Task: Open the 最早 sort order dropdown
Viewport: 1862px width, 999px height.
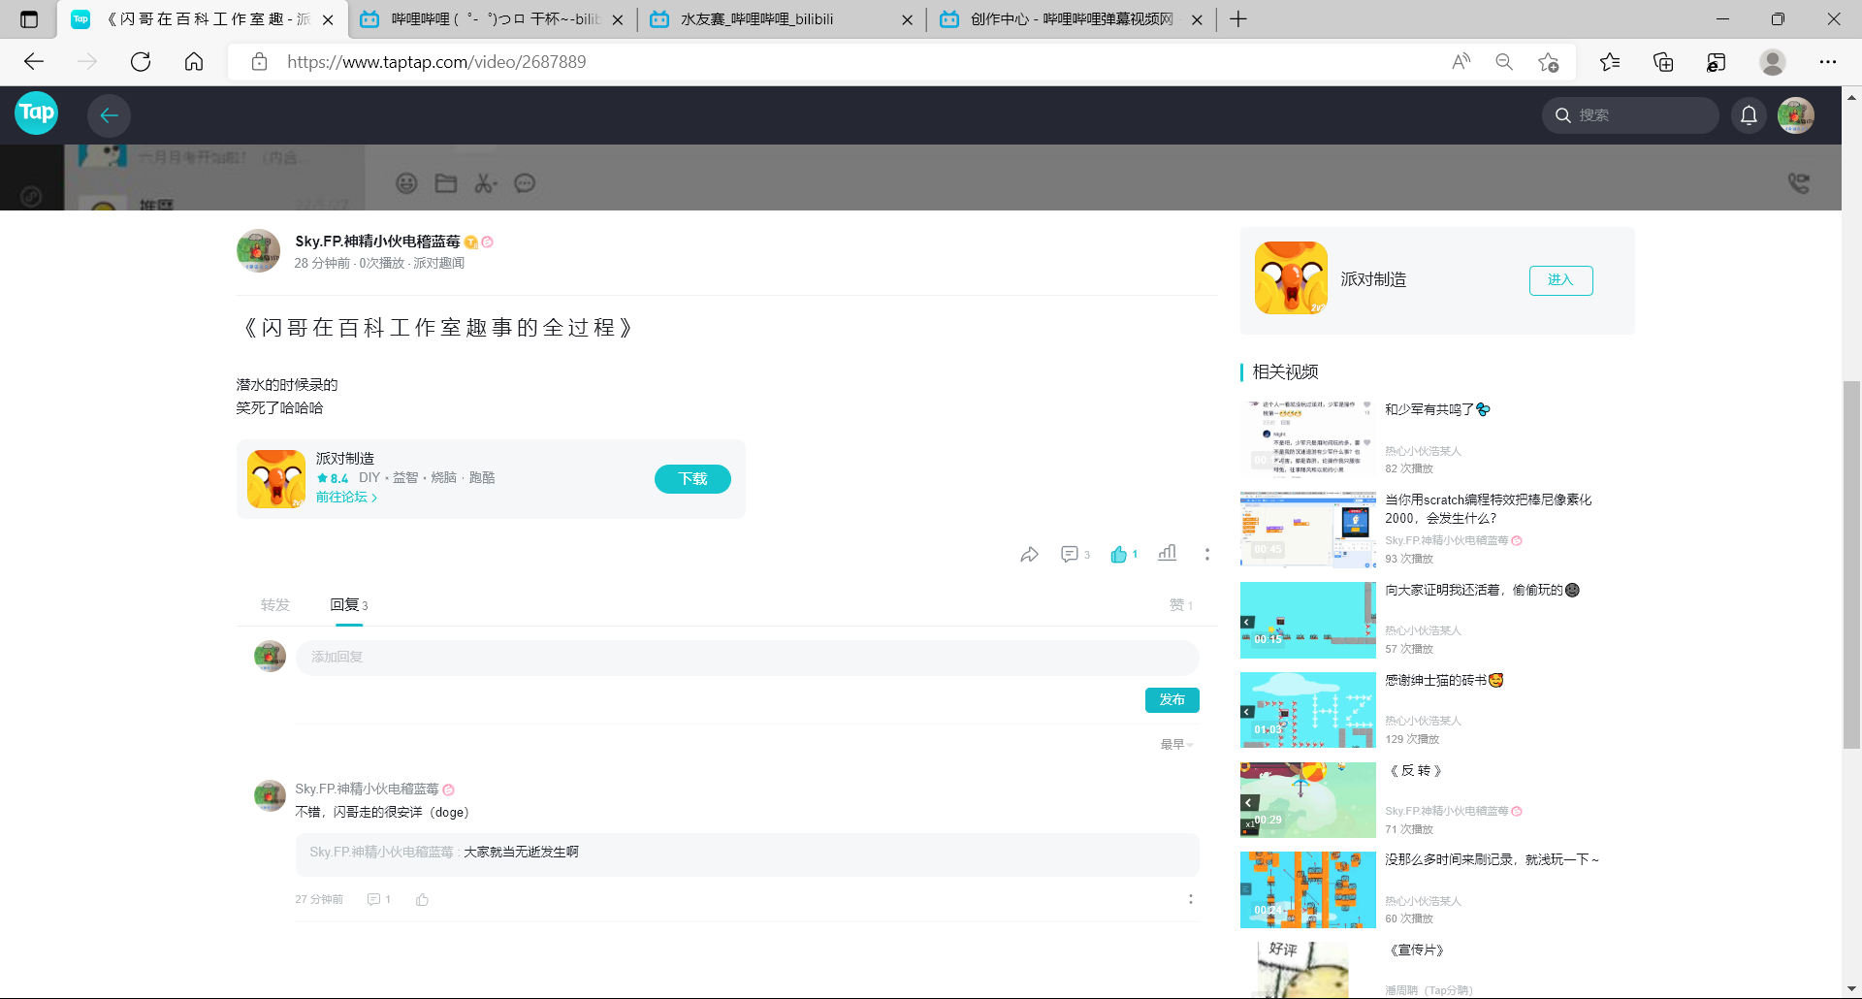Action: tap(1176, 745)
